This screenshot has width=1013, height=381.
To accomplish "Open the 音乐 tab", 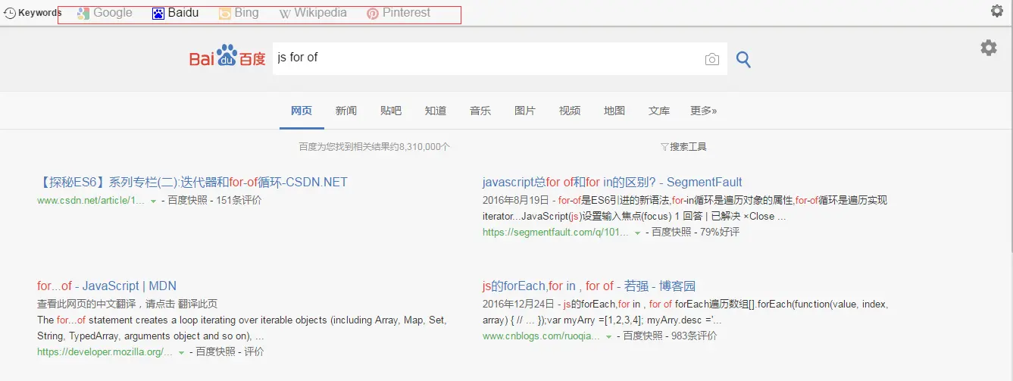I will coord(480,111).
